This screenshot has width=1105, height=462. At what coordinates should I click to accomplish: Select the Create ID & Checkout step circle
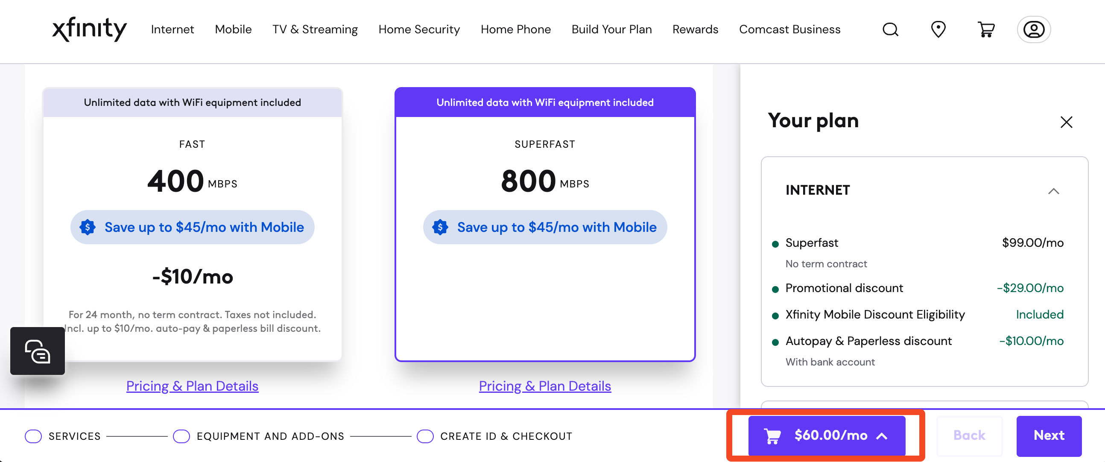pos(425,436)
